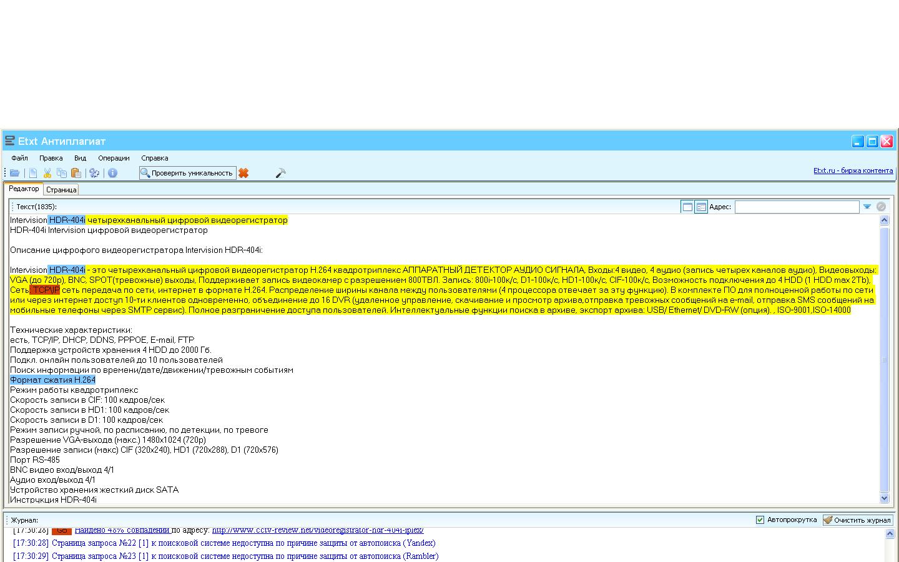
Task: Click the line Скорость записи в HD1: 100 кадров/сек
Action: [89, 410]
